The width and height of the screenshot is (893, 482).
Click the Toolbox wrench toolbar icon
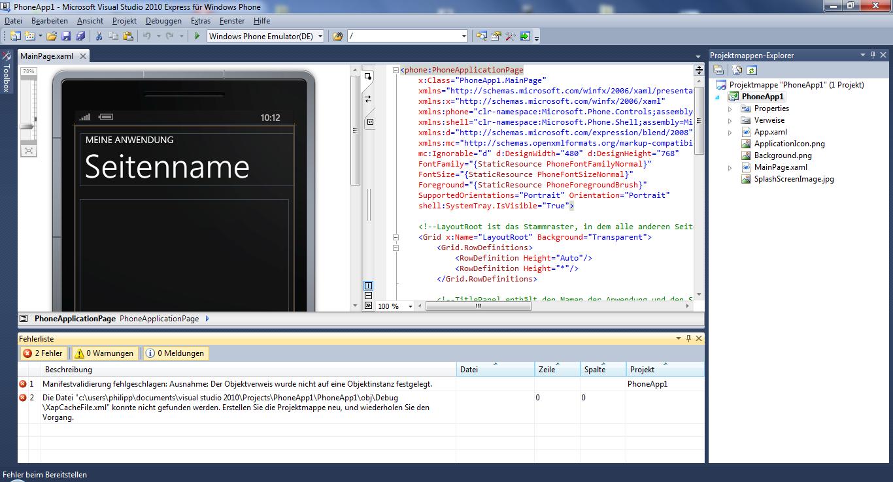tap(511, 37)
